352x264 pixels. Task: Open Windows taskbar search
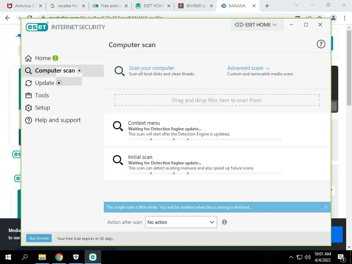click(x=25, y=257)
